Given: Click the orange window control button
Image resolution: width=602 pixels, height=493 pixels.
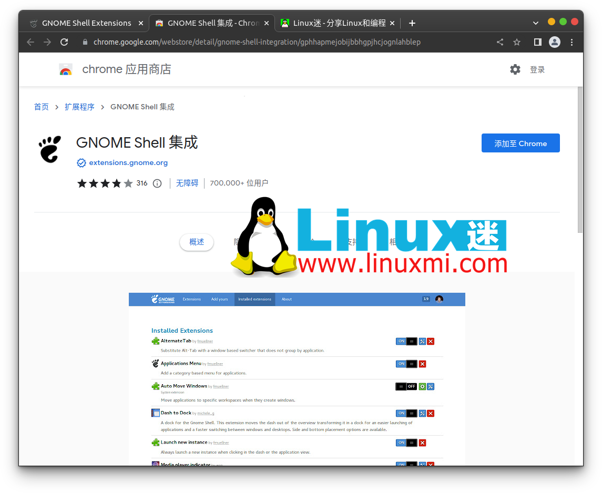Looking at the screenshot, I should (x=552, y=22).
